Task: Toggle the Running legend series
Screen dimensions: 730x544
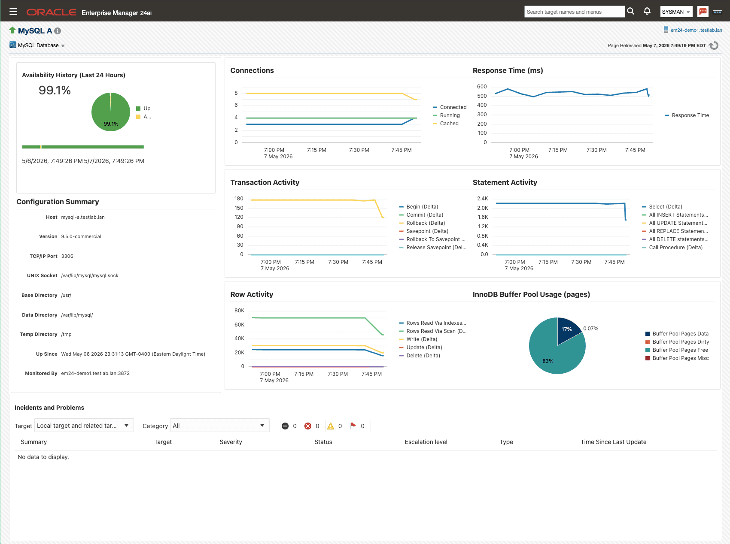Action: (446, 115)
